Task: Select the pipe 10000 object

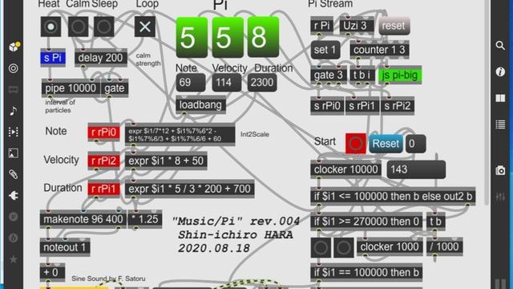Action: [71, 88]
